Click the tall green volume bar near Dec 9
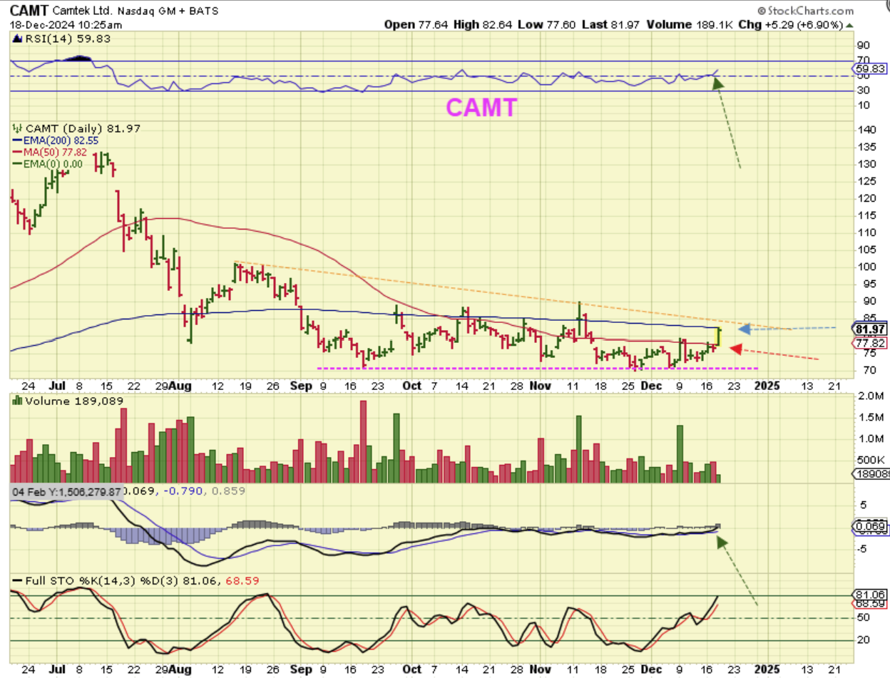 (680, 455)
